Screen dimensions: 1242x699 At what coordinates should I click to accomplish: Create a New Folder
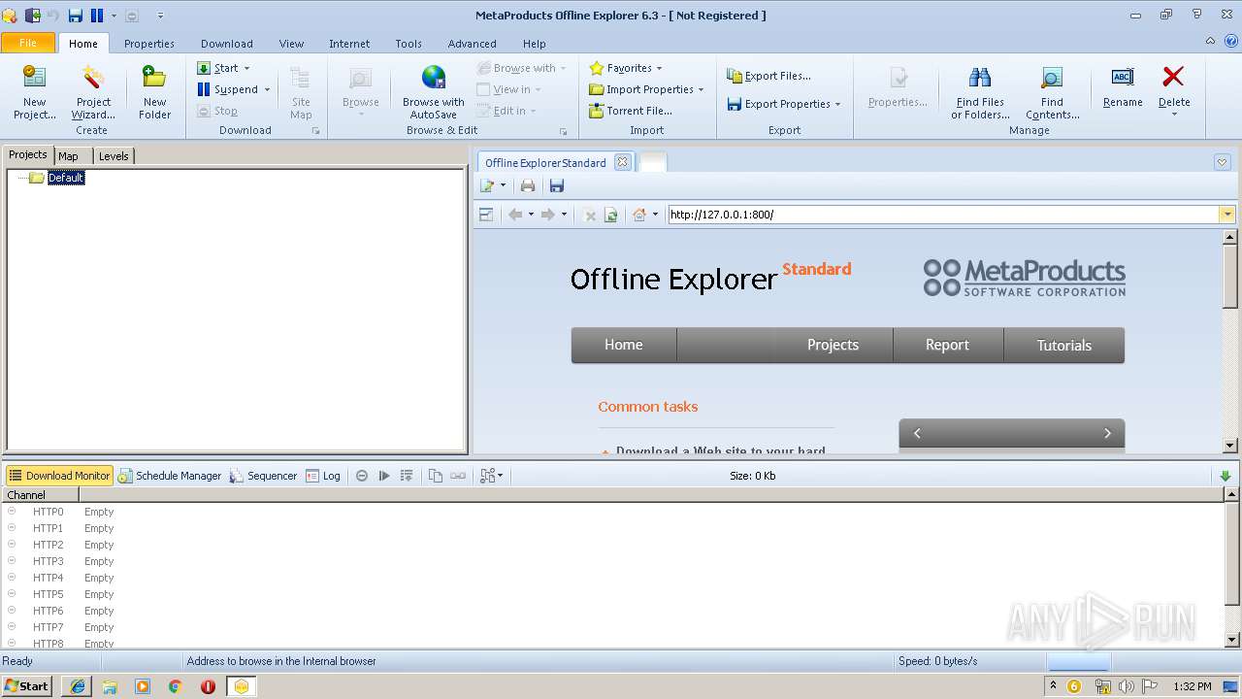(x=154, y=91)
